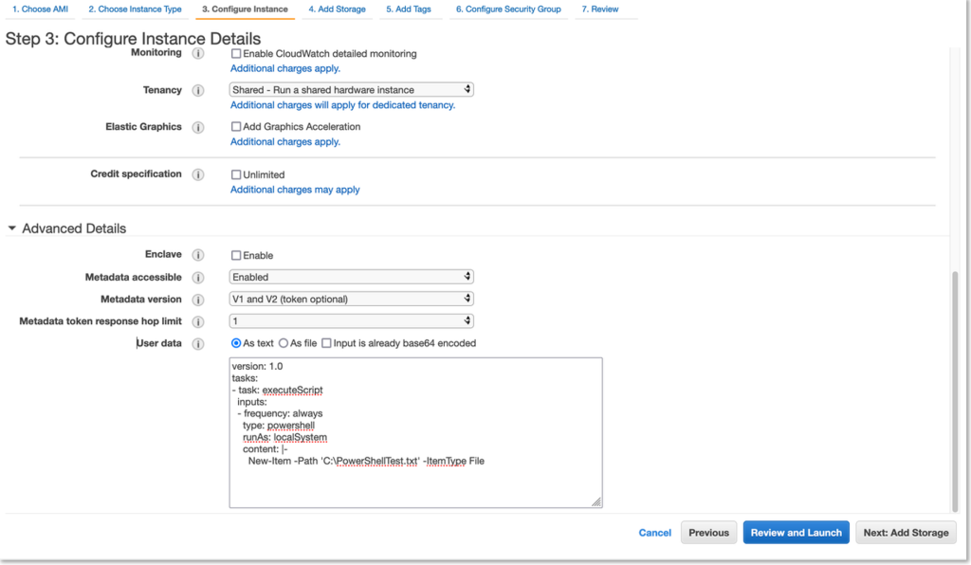Image resolution: width=971 pixels, height=565 pixels.
Task: Click the Review and Launch button
Action: coord(796,532)
